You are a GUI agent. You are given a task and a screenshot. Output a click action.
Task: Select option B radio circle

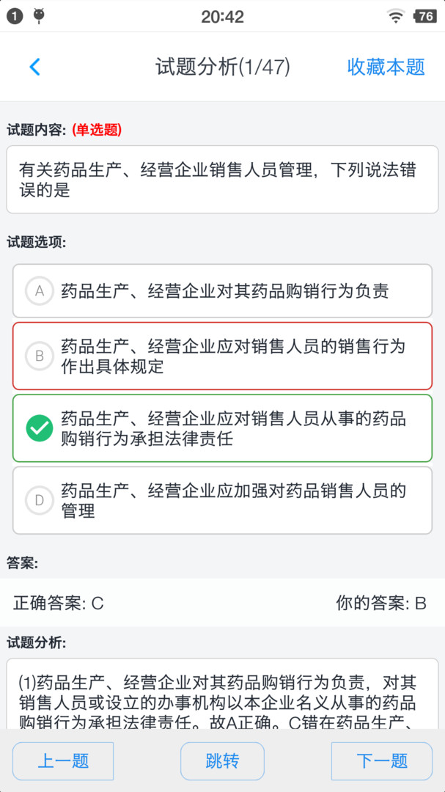point(40,356)
